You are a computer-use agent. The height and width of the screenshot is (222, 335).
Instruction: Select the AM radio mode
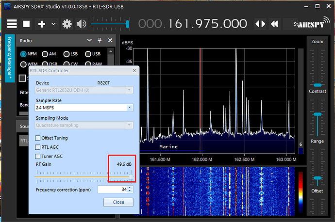pyautogui.click(x=45, y=54)
